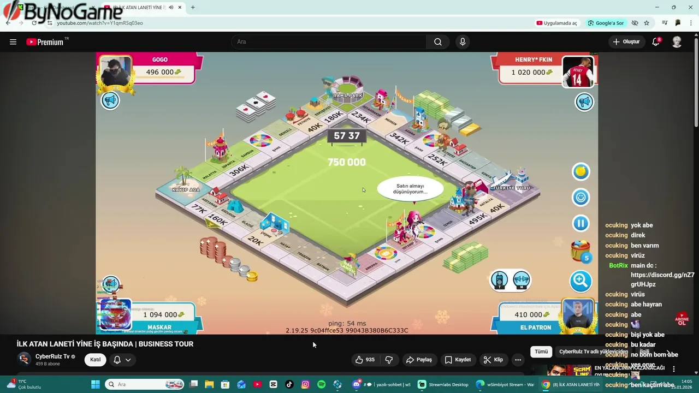Screen dimensions: 699x393
Task: Bookmark the page with star icon
Action: pyautogui.click(x=647, y=23)
